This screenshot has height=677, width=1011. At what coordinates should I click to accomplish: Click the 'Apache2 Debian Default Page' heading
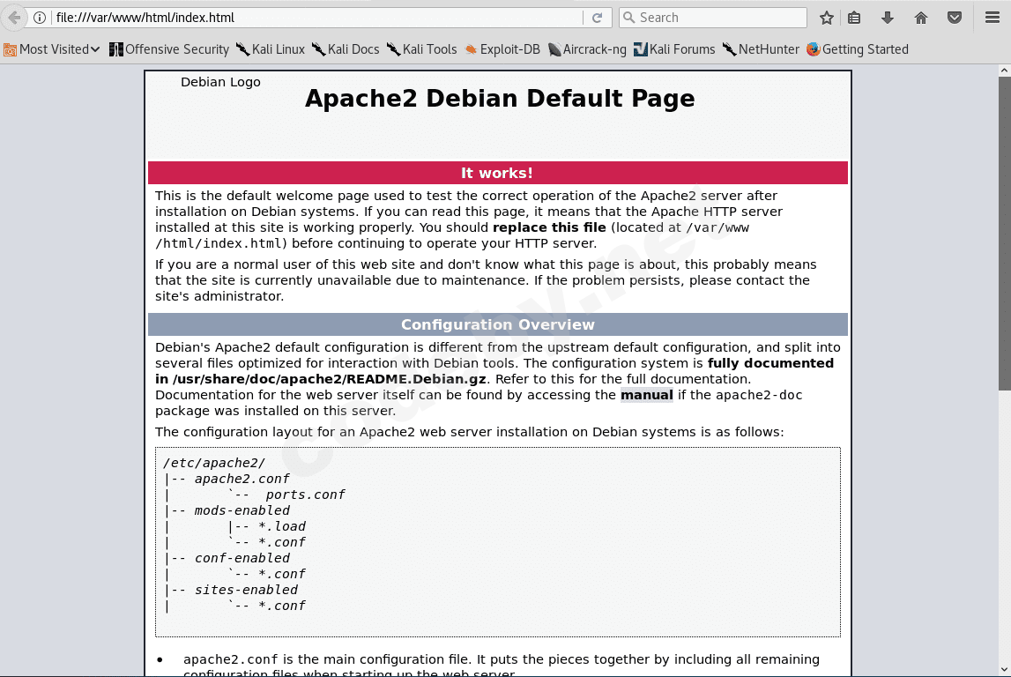click(x=500, y=98)
